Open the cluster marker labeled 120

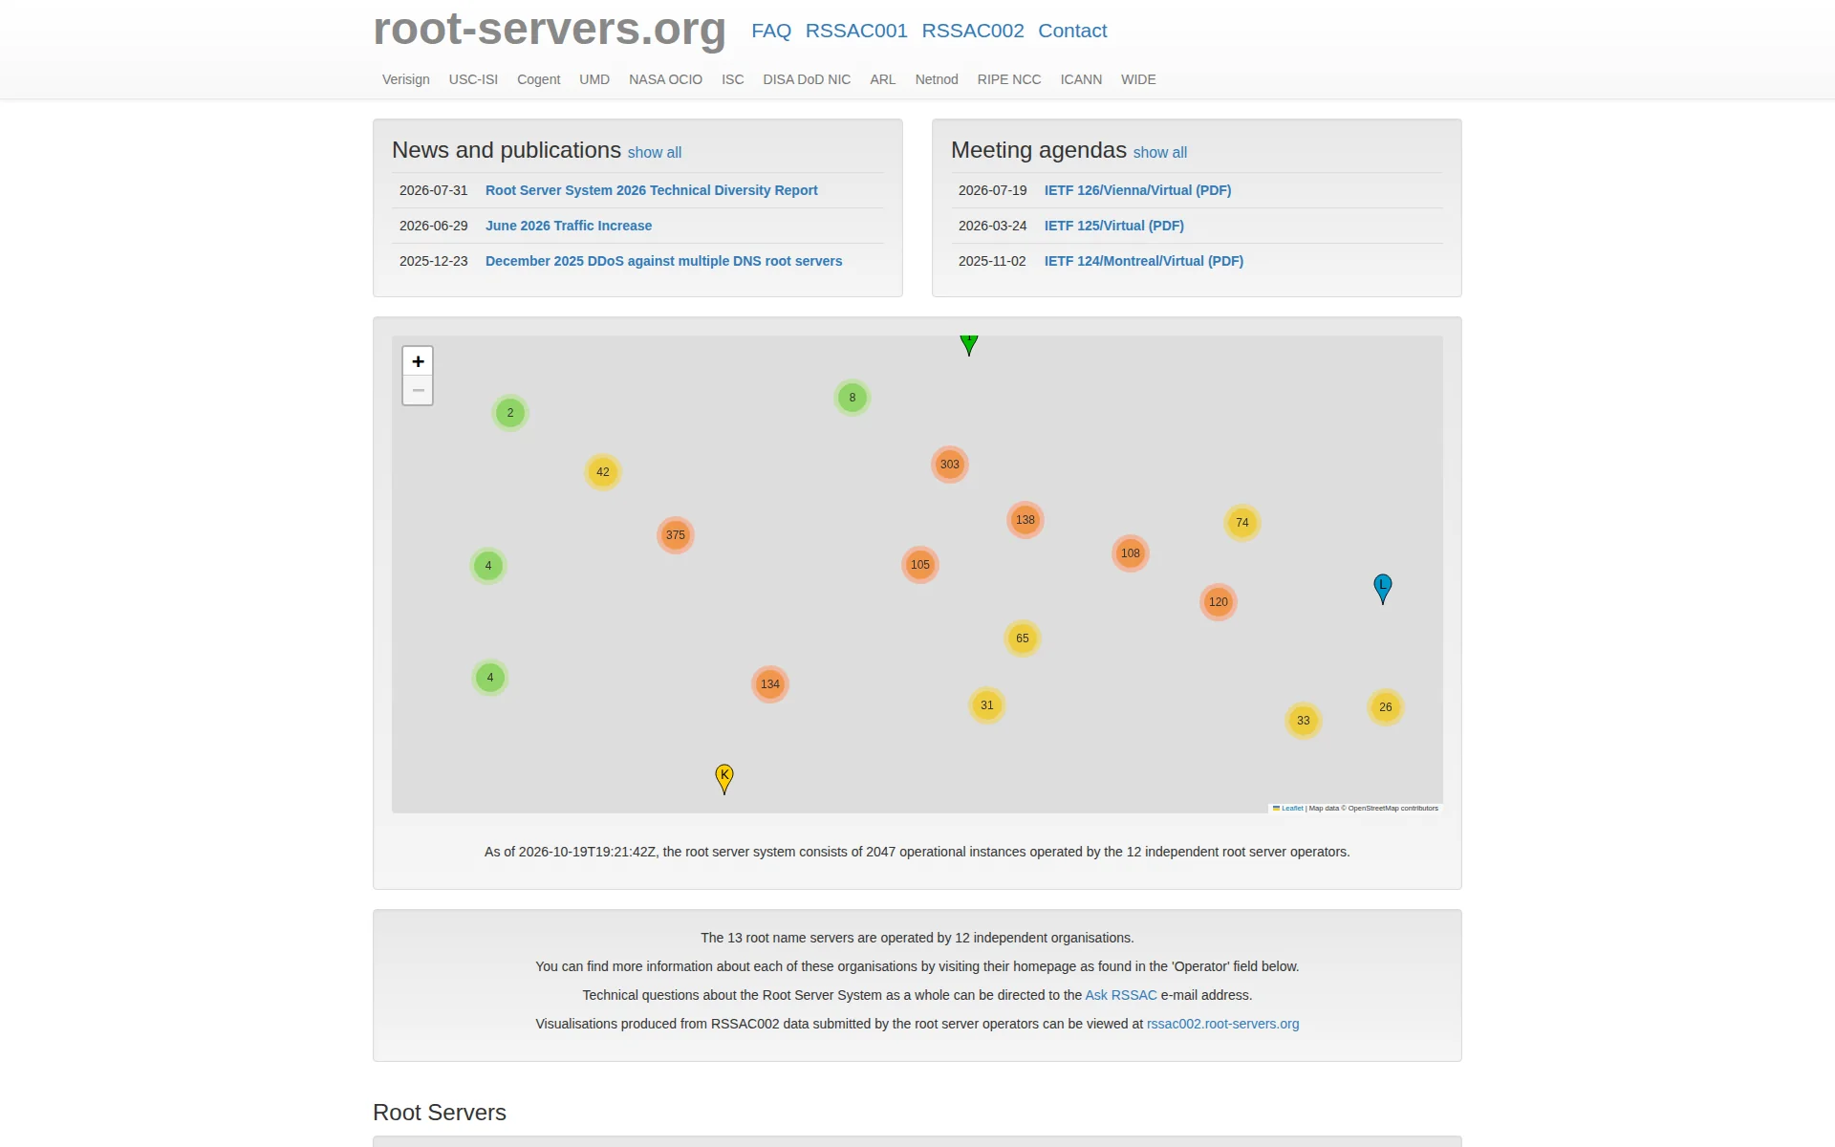pyautogui.click(x=1219, y=602)
